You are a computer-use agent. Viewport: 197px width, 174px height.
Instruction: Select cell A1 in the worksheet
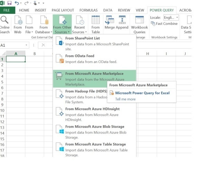point(16,59)
